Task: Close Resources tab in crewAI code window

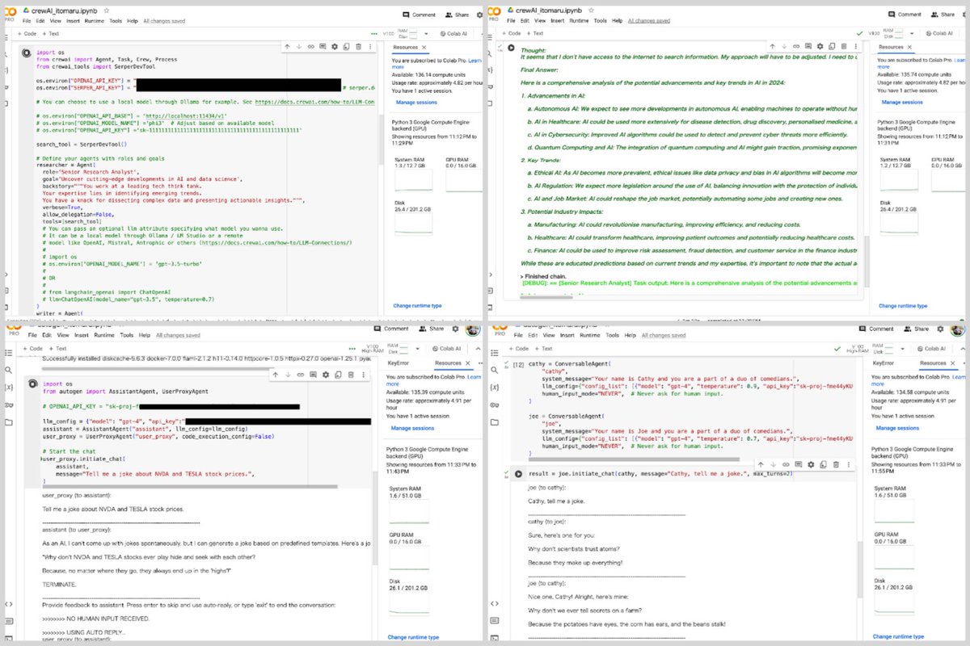Action: 424,48
